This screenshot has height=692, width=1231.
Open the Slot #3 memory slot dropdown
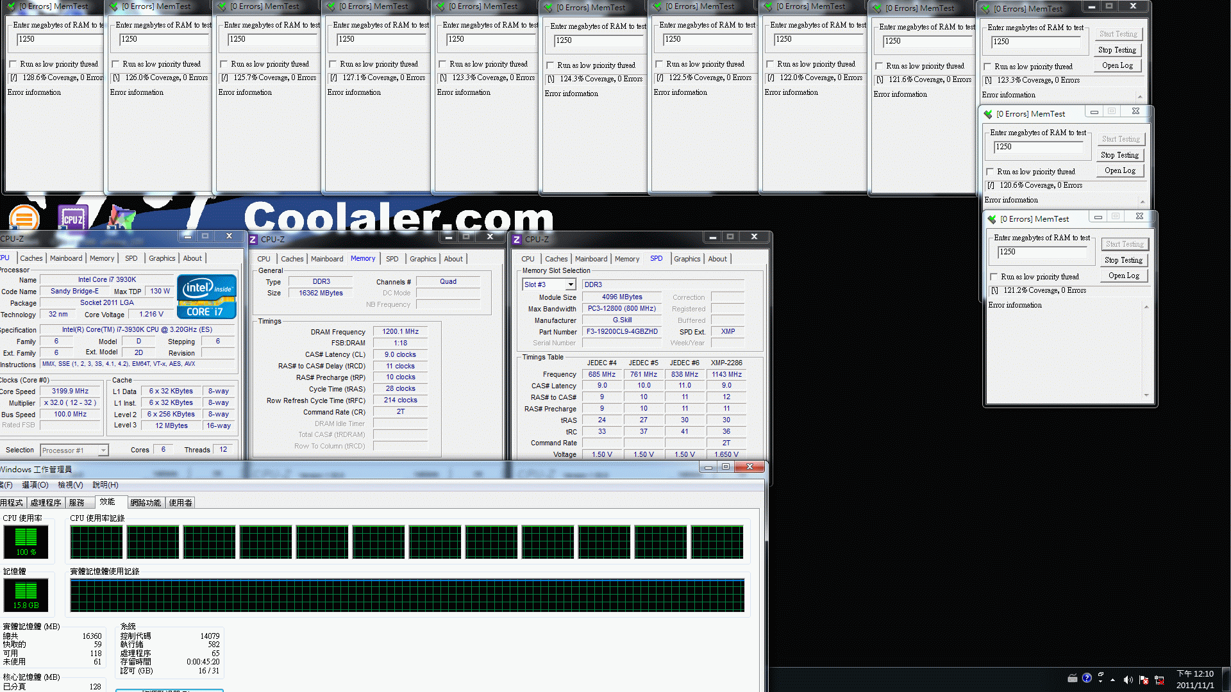pos(571,284)
